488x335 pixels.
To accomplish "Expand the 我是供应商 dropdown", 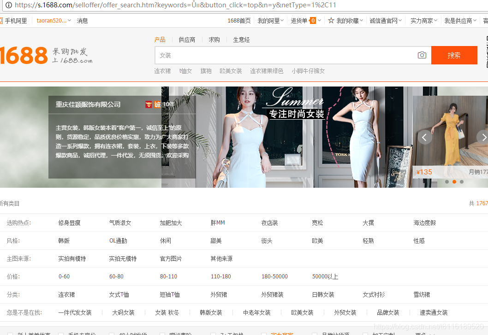I will (x=459, y=20).
